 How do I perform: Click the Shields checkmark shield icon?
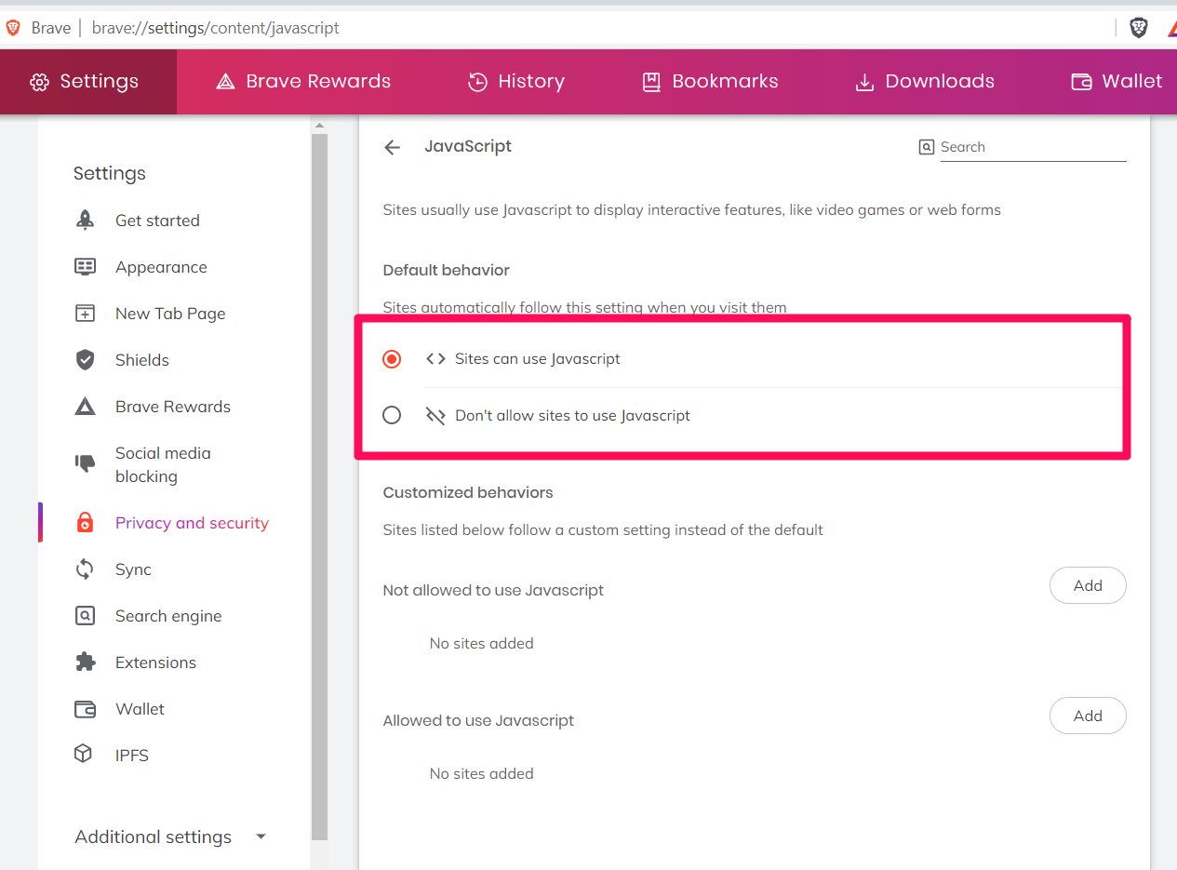pyautogui.click(x=85, y=360)
